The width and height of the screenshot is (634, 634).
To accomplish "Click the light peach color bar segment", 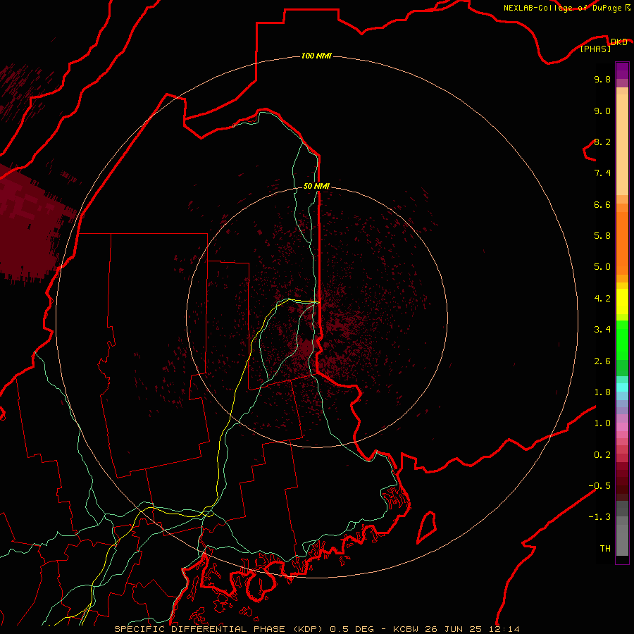I will click(x=622, y=144).
